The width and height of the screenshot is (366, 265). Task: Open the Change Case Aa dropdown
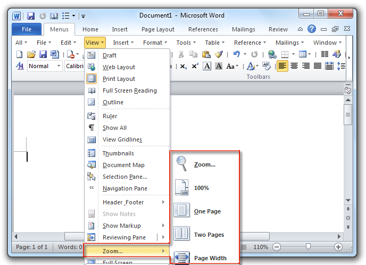[x=232, y=67]
